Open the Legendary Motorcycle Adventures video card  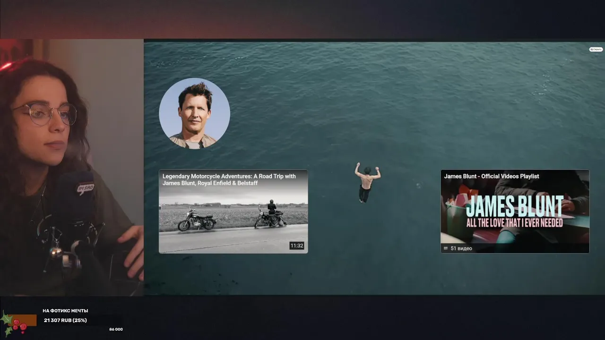pyautogui.click(x=233, y=211)
